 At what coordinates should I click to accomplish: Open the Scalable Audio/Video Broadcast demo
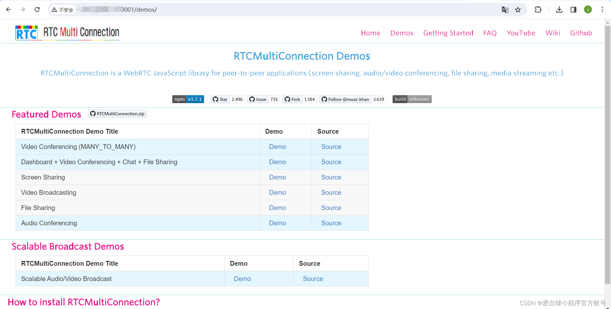click(242, 279)
